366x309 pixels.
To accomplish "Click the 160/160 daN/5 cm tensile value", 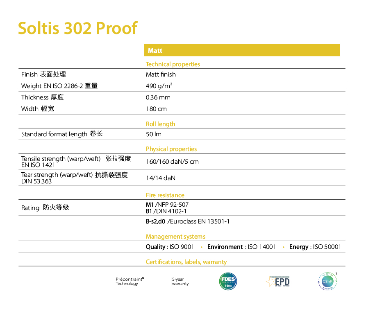I will 172,162.
